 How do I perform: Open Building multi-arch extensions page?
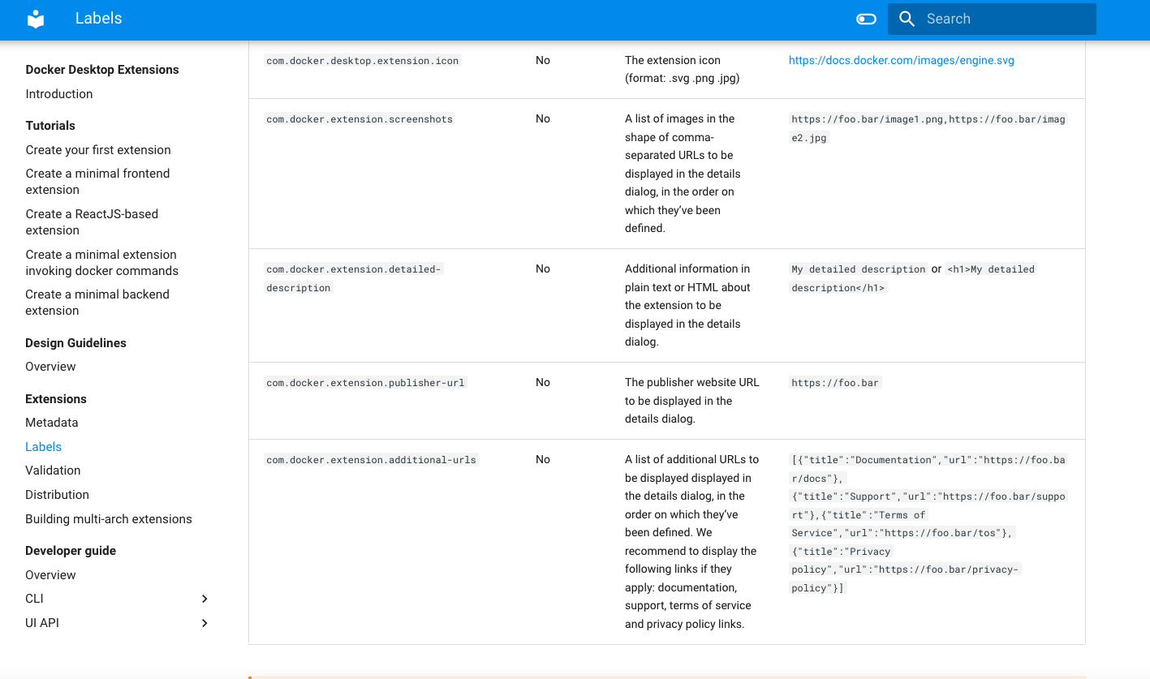click(x=109, y=519)
